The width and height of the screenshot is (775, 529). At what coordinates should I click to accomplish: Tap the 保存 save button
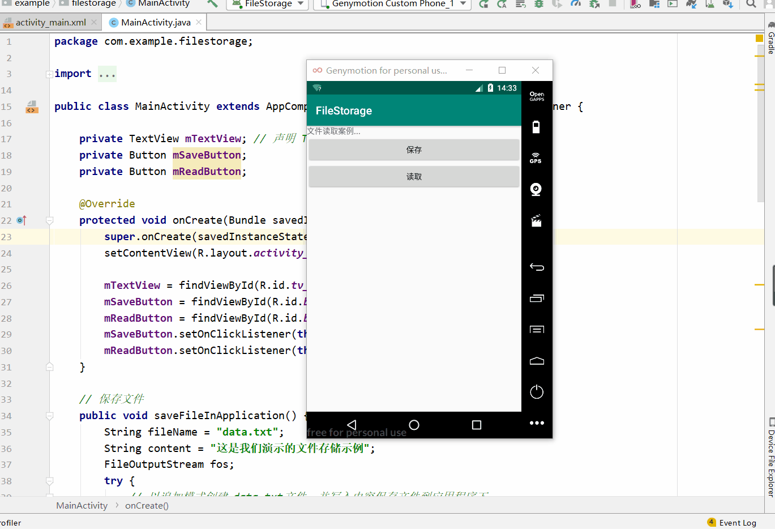(x=414, y=150)
